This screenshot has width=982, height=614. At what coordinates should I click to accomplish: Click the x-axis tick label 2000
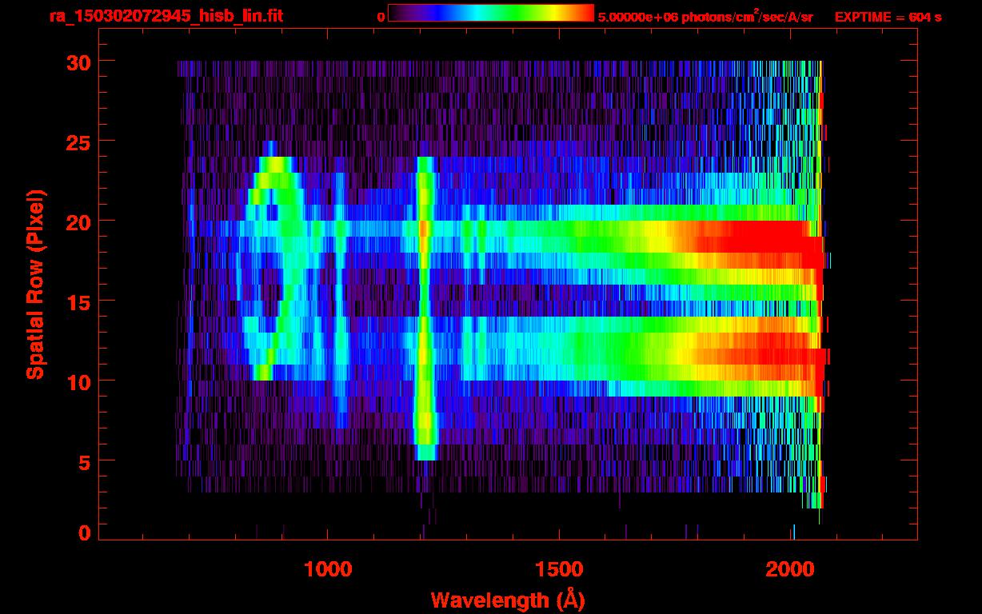coord(791,569)
